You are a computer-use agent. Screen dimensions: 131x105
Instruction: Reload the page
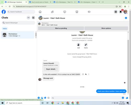point(10,7)
